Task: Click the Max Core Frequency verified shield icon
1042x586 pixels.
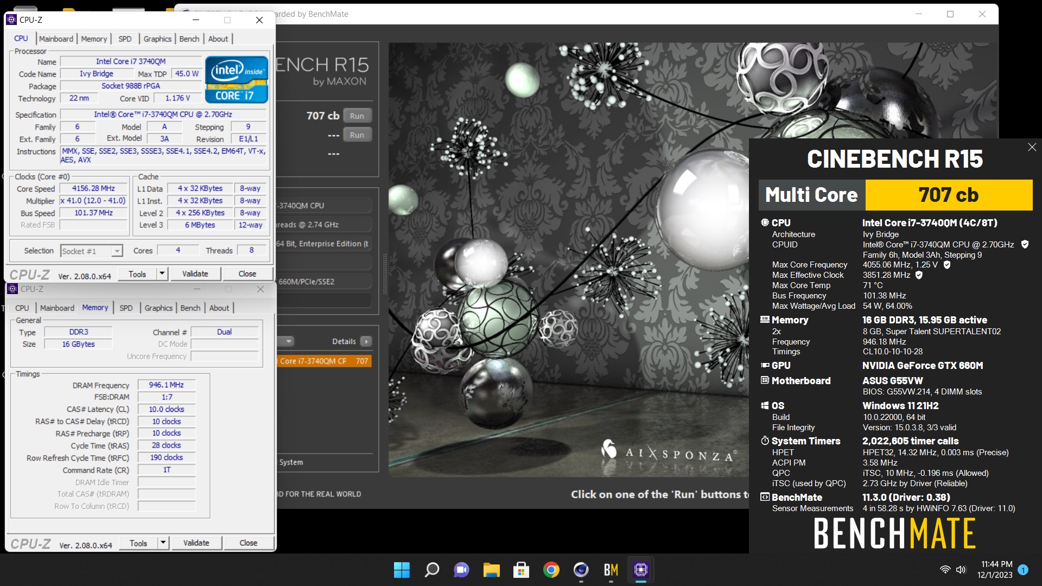Action: point(947,265)
